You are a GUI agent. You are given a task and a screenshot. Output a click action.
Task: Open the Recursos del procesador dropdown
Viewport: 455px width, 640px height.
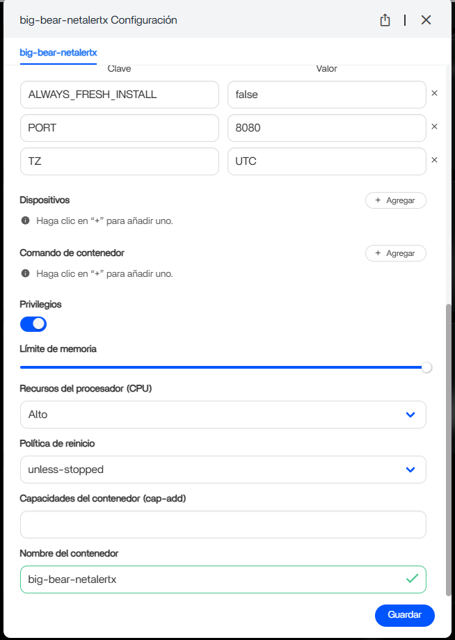(223, 415)
